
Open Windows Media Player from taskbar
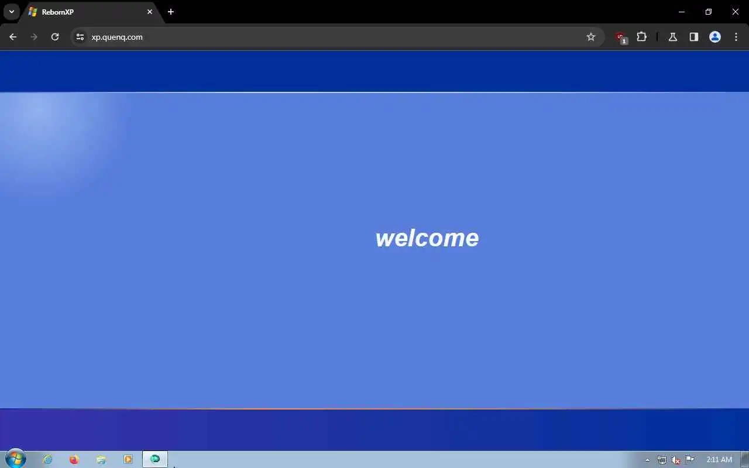128,460
